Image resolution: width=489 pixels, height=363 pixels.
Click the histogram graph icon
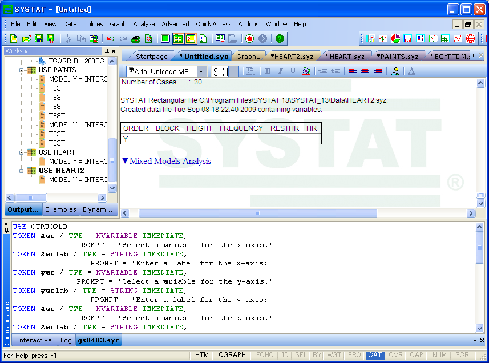[407, 39]
